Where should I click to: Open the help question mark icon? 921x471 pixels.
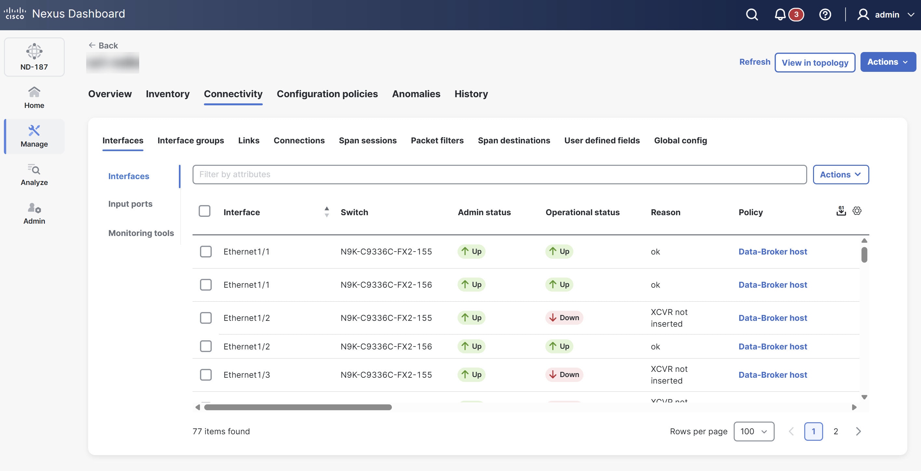[825, 15]
